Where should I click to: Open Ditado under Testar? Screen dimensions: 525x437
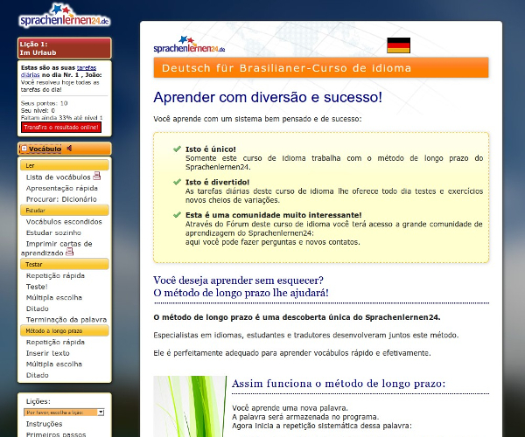pyautogui.click(x=37, y=309)
